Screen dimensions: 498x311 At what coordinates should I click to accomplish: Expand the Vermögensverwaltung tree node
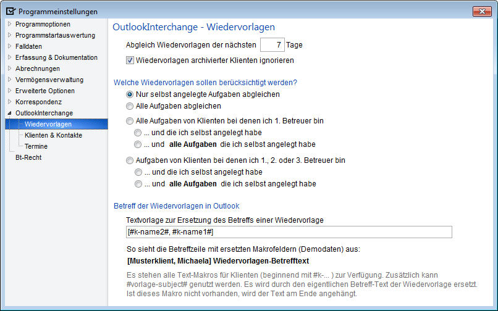pos(9,80)
